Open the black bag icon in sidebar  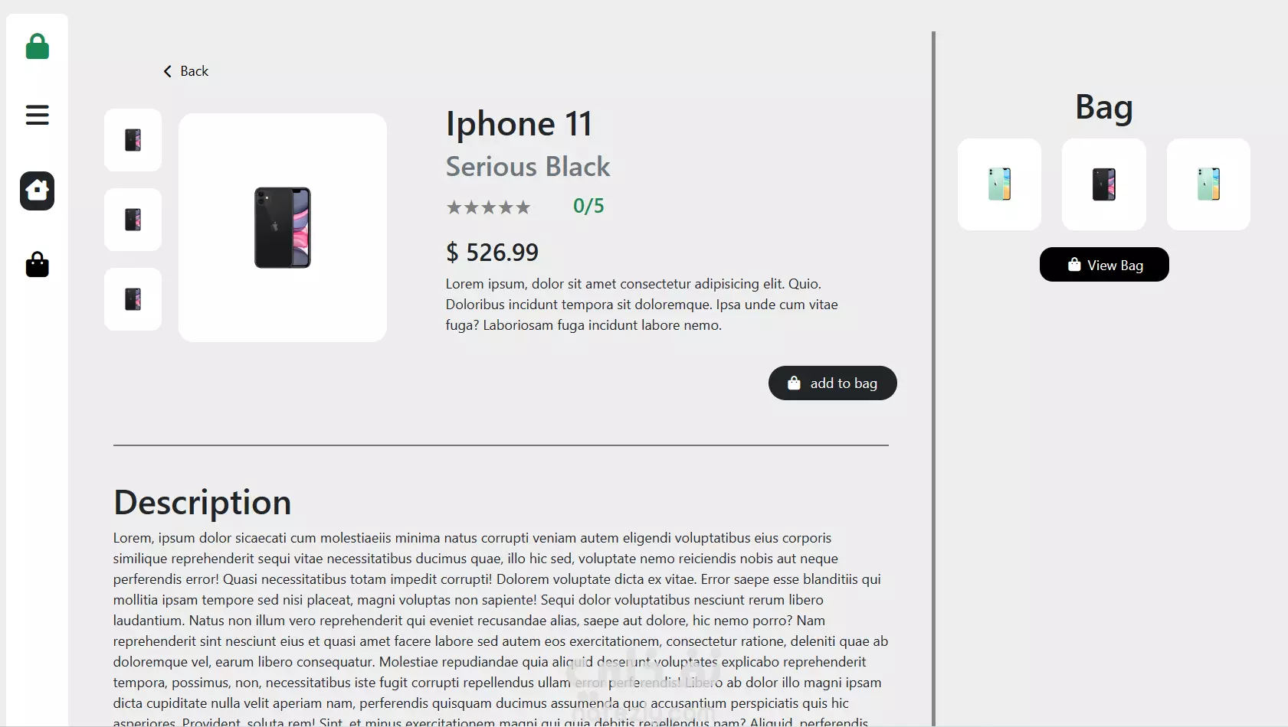point(37,265)
